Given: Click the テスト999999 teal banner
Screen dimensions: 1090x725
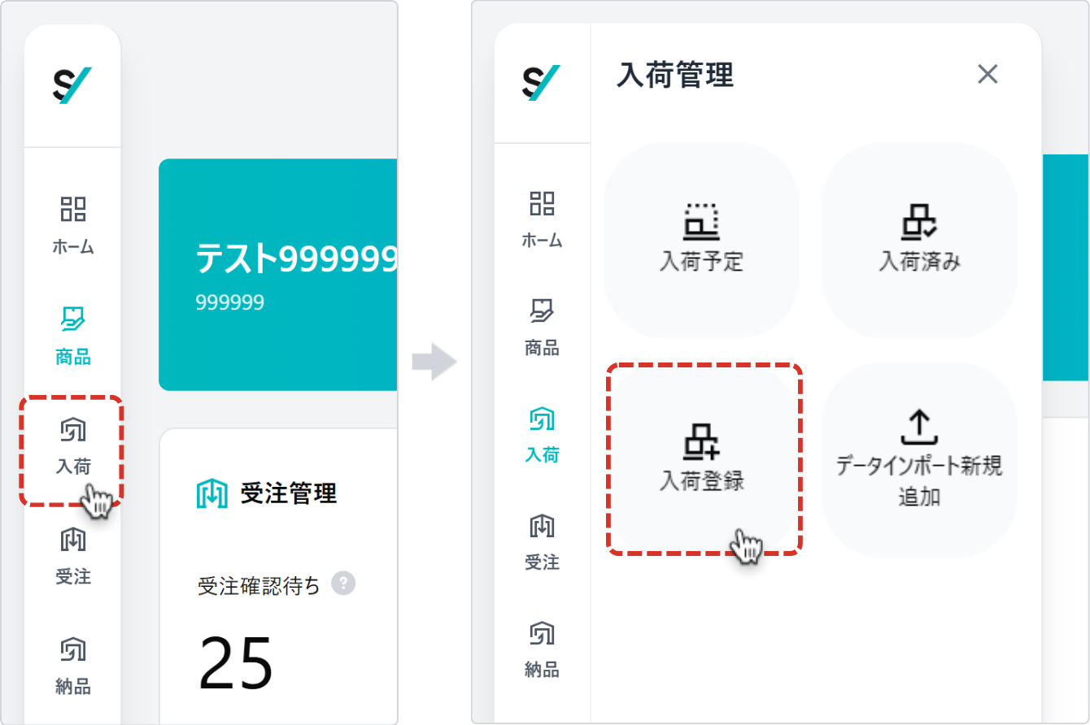Looking at the screenshot, I should coord(278,275).
